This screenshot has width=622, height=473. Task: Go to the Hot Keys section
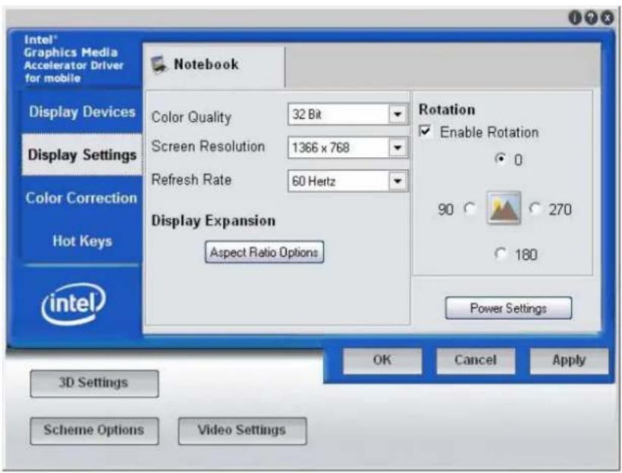click(x=82, y=241)
